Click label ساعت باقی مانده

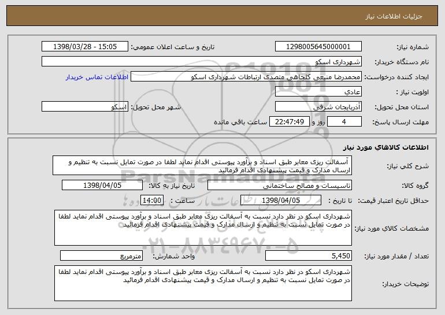pos(240,122)
